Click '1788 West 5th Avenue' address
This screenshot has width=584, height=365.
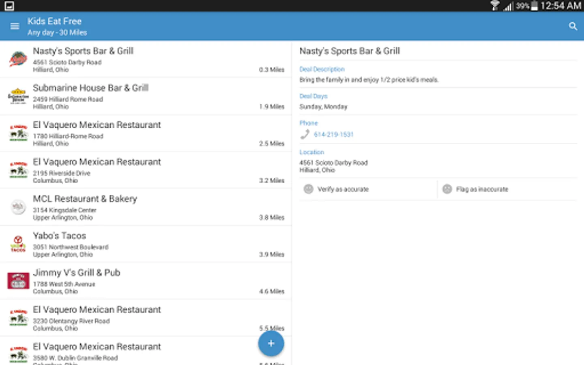click(64, 284)
